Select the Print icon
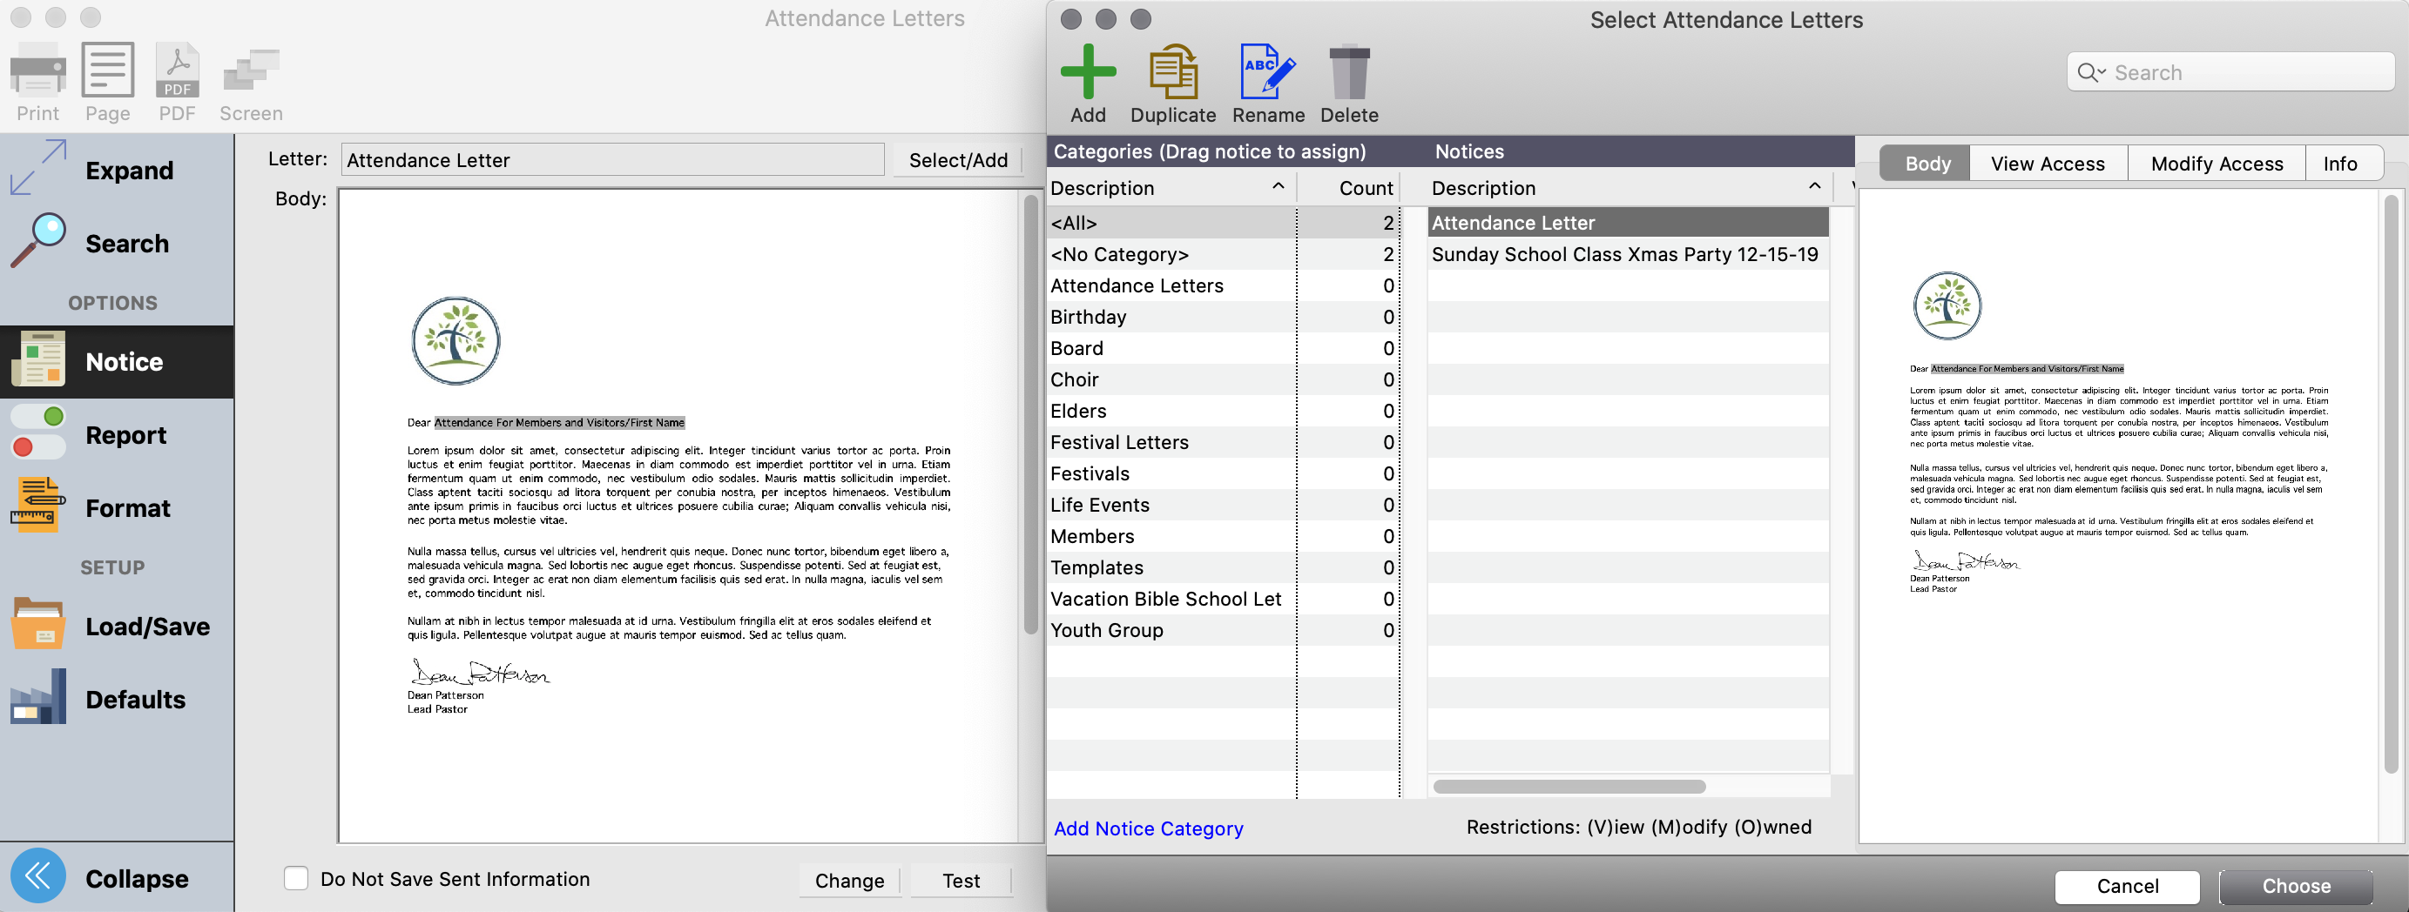2409x912 pixels. [37, 70]
